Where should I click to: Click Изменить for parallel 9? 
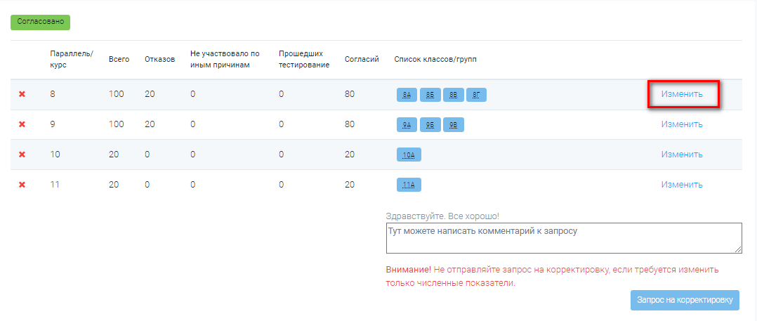682,124
